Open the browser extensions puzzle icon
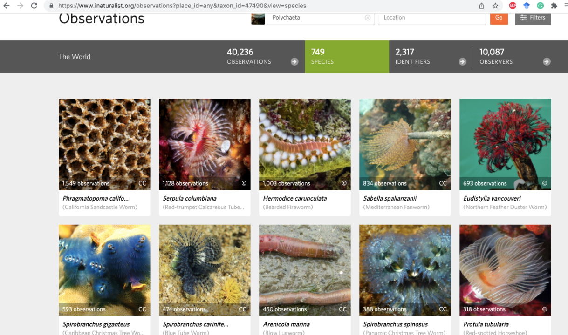The width and height of the screenshot is (568, 335). 554,6
